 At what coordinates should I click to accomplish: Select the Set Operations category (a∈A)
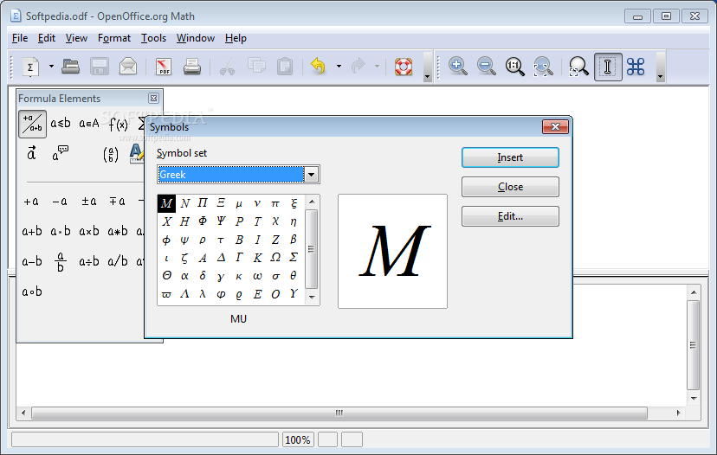point(89,123)
